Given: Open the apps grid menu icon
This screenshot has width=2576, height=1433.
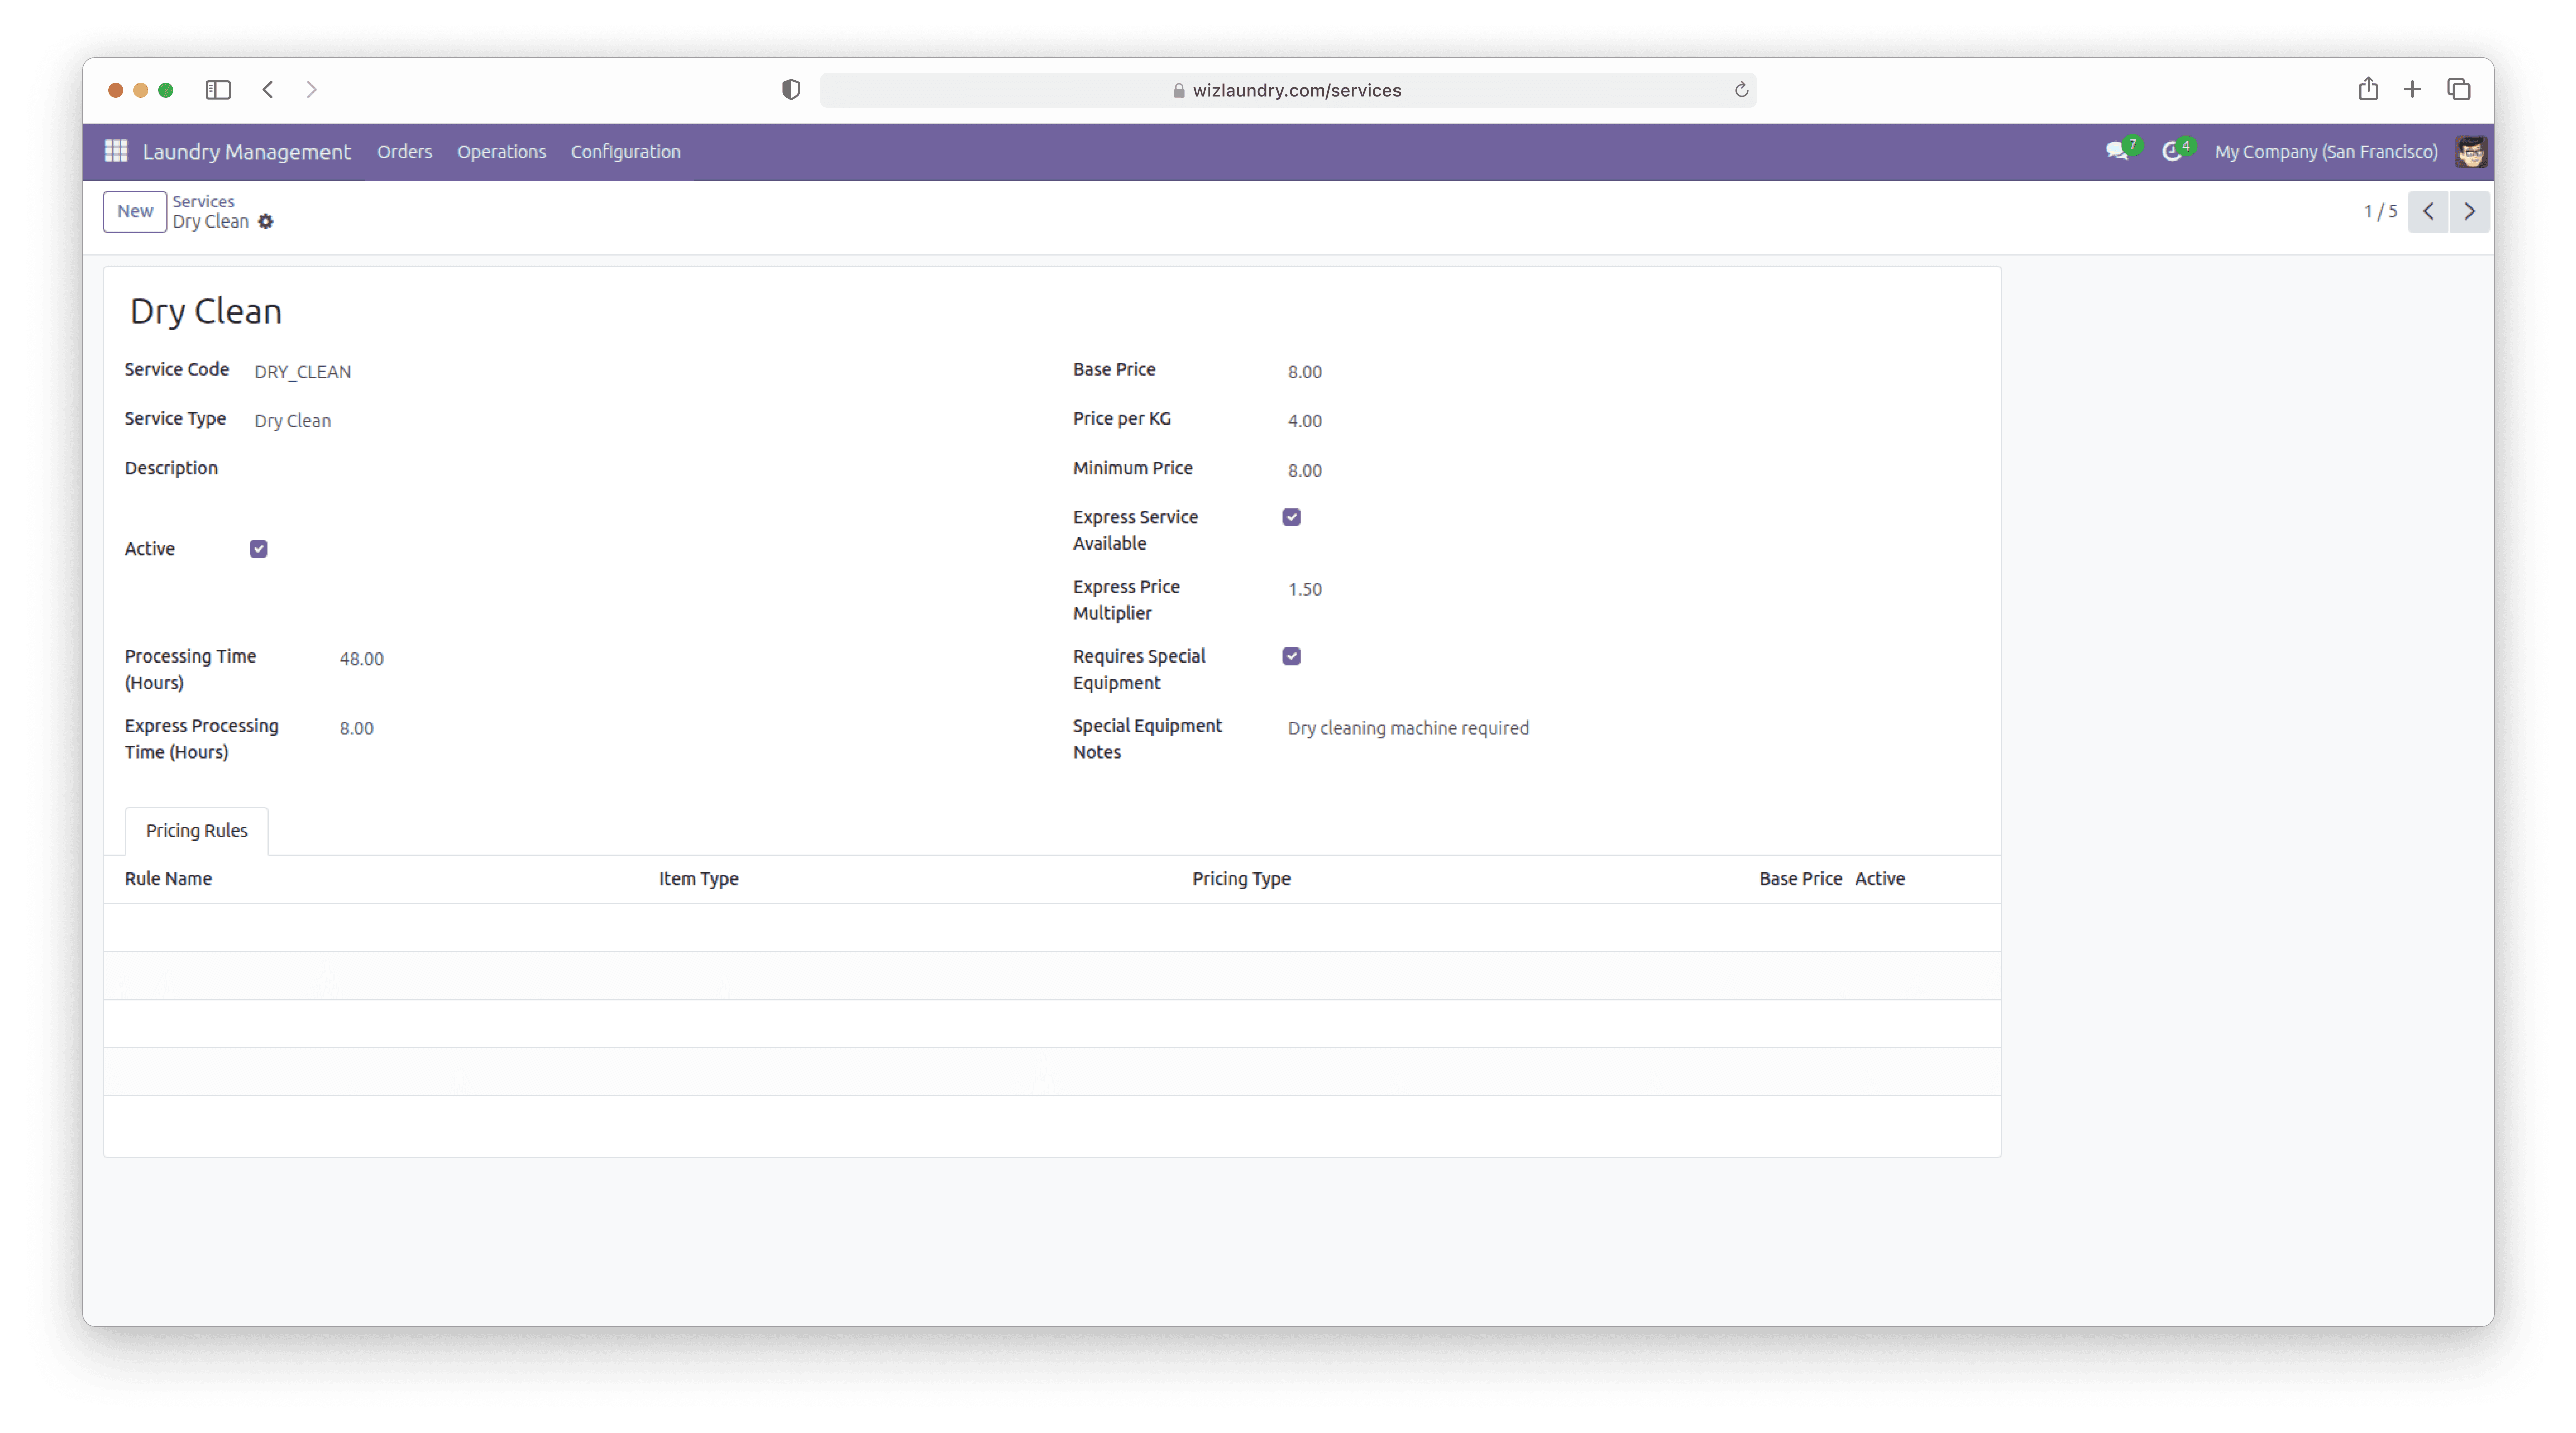Looking at the screenshot, I should pos(116,151).
